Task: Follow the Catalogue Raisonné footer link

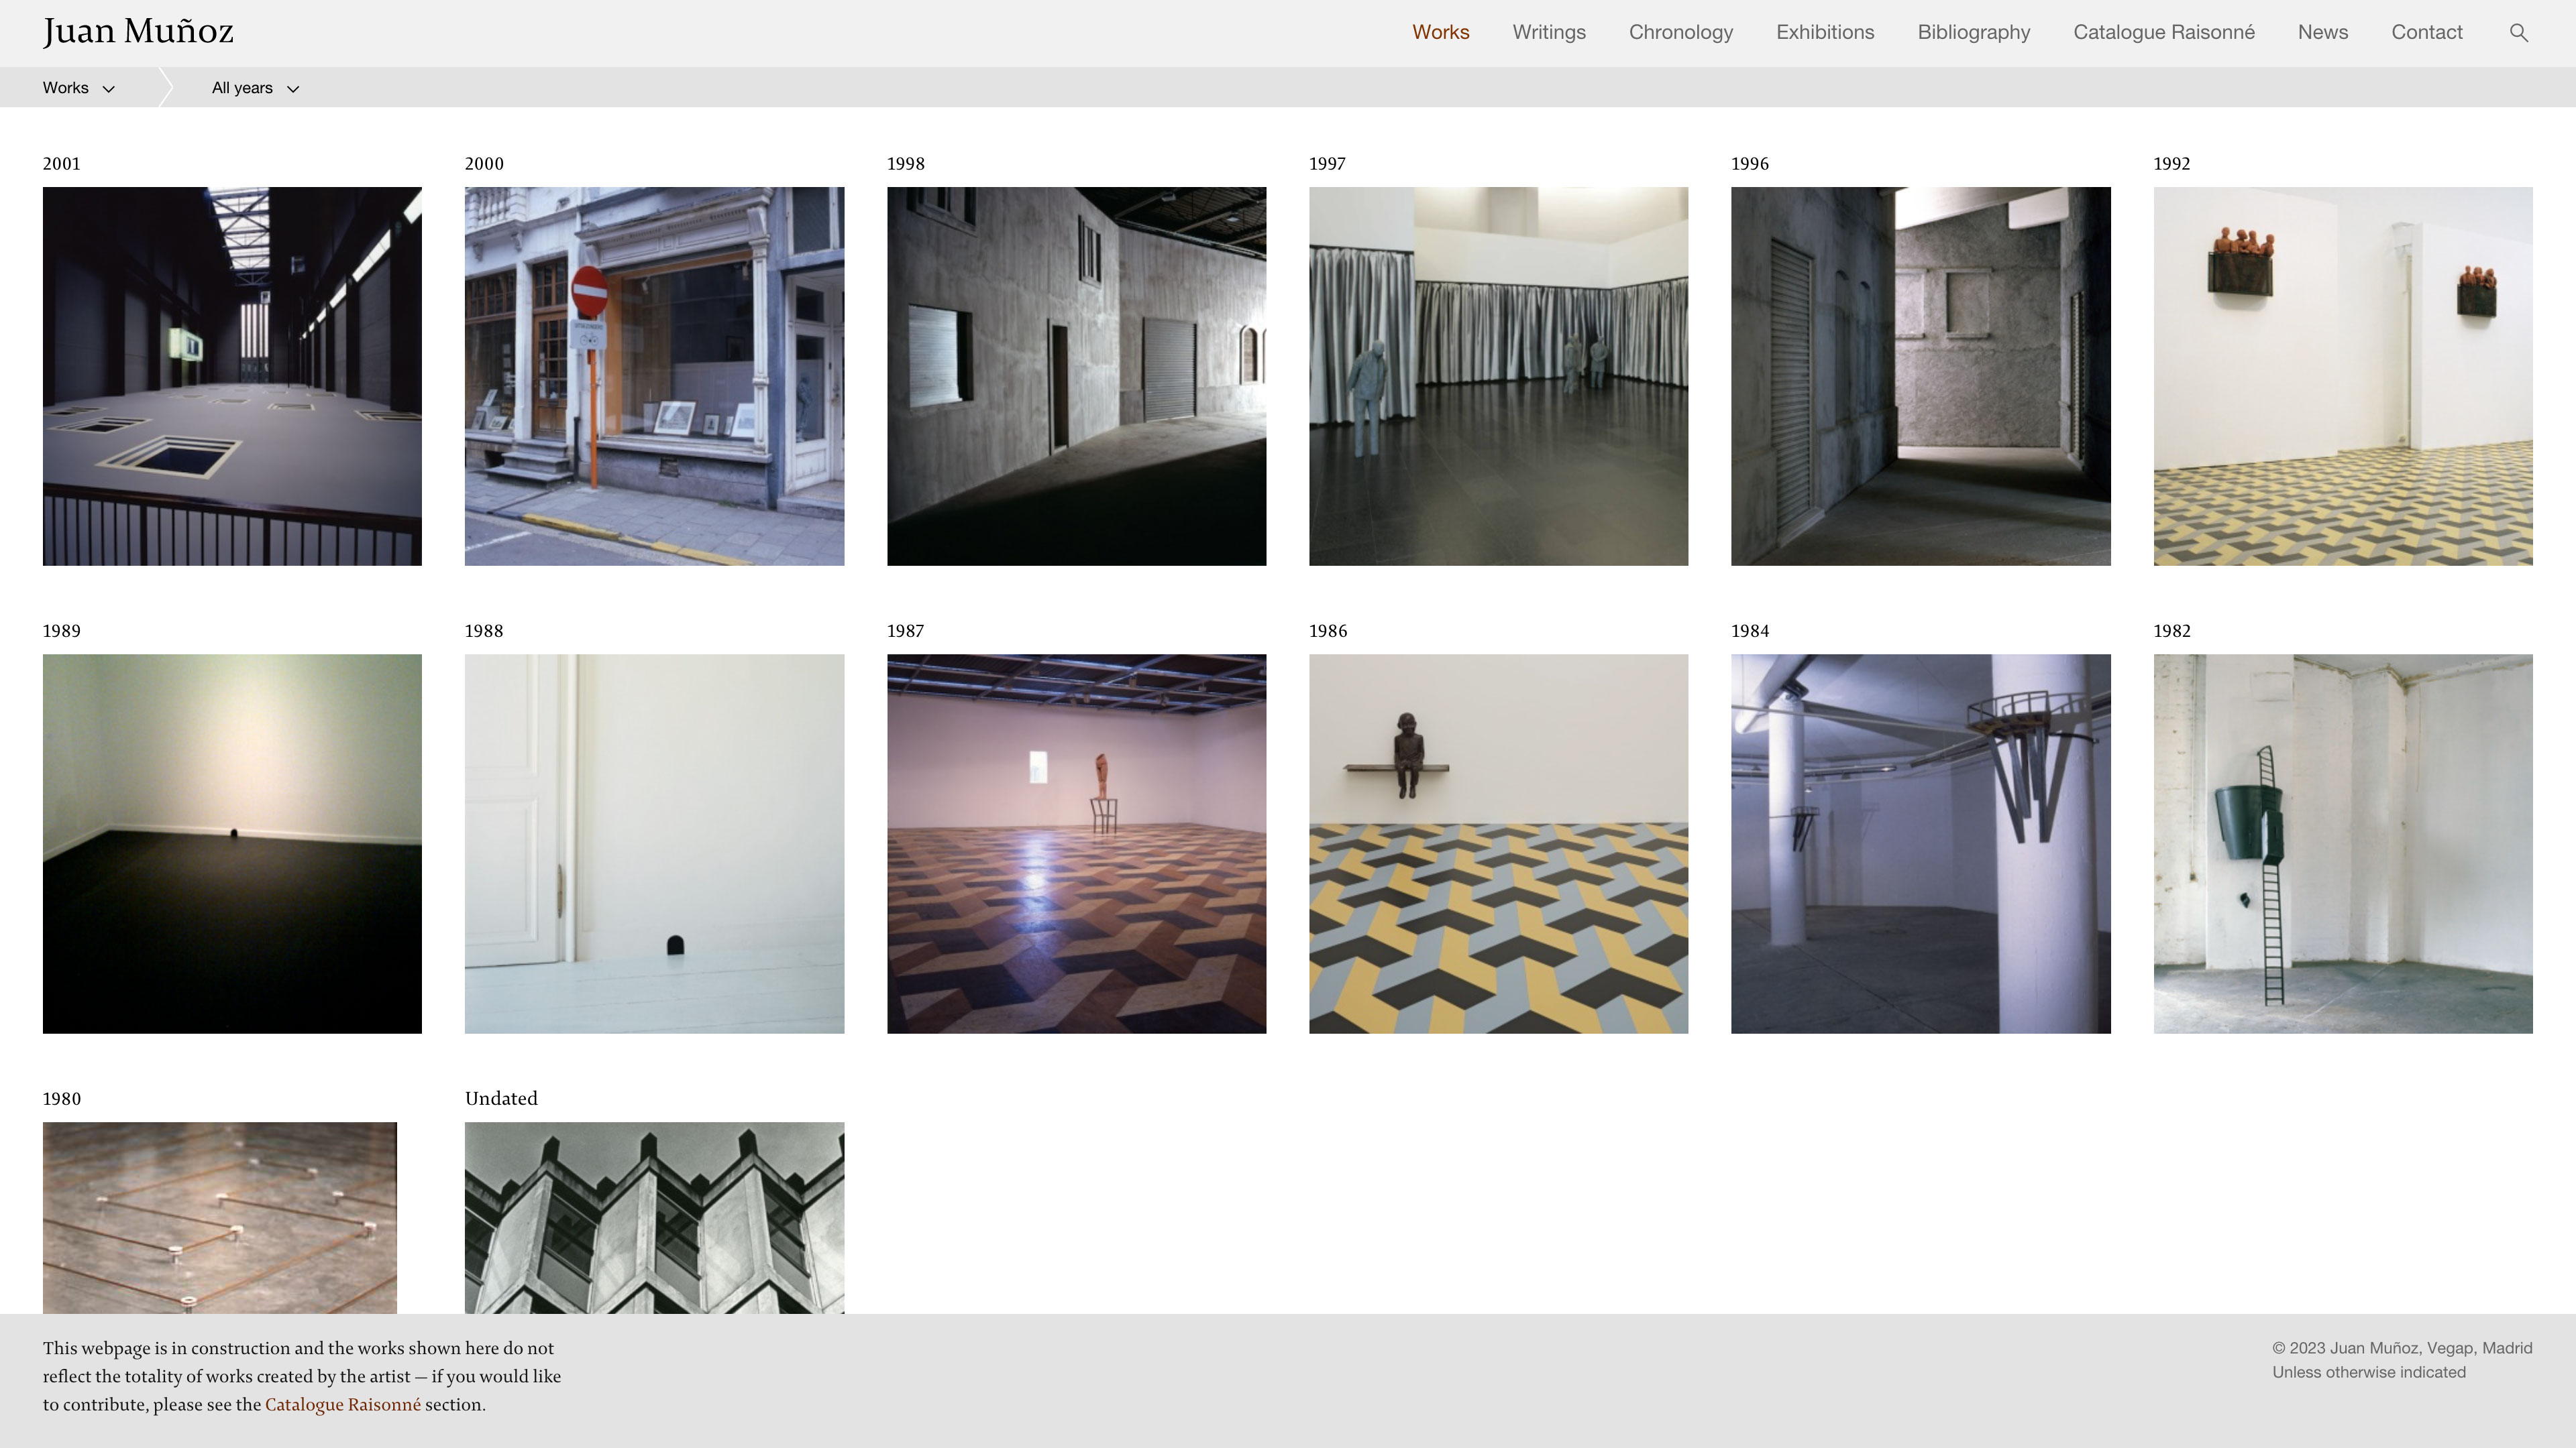Action: pos(342,1404)
